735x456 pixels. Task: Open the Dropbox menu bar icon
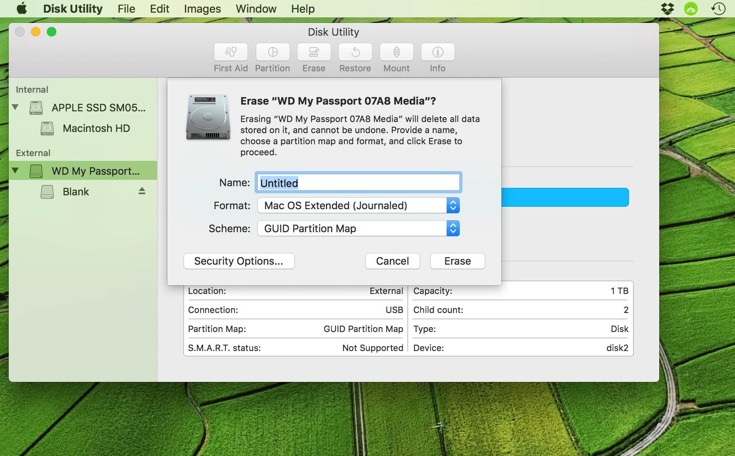668,9
